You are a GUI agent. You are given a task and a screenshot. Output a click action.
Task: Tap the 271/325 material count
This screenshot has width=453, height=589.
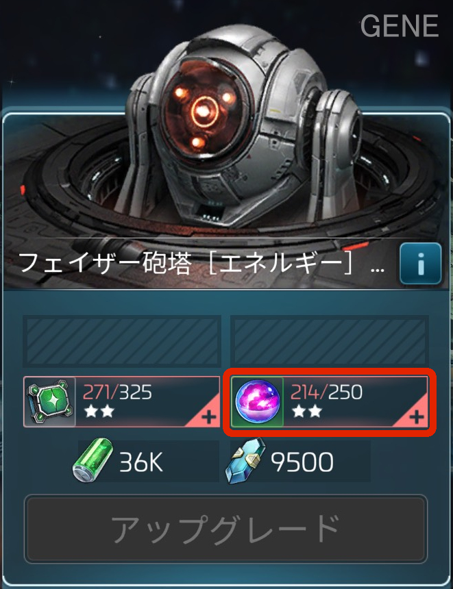pyautogui.click(x=117, y=392)
